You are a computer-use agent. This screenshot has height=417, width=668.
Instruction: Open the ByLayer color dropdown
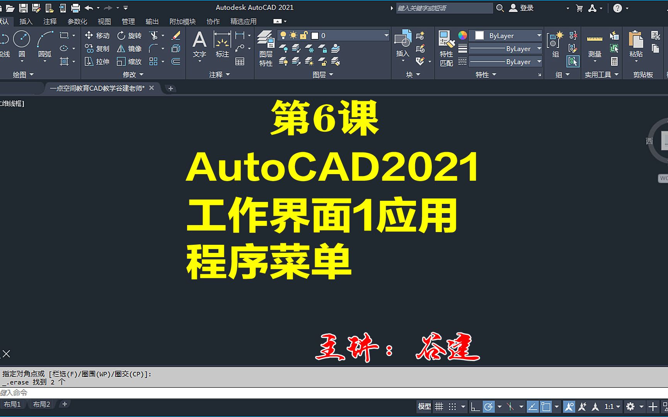(540, 36)
